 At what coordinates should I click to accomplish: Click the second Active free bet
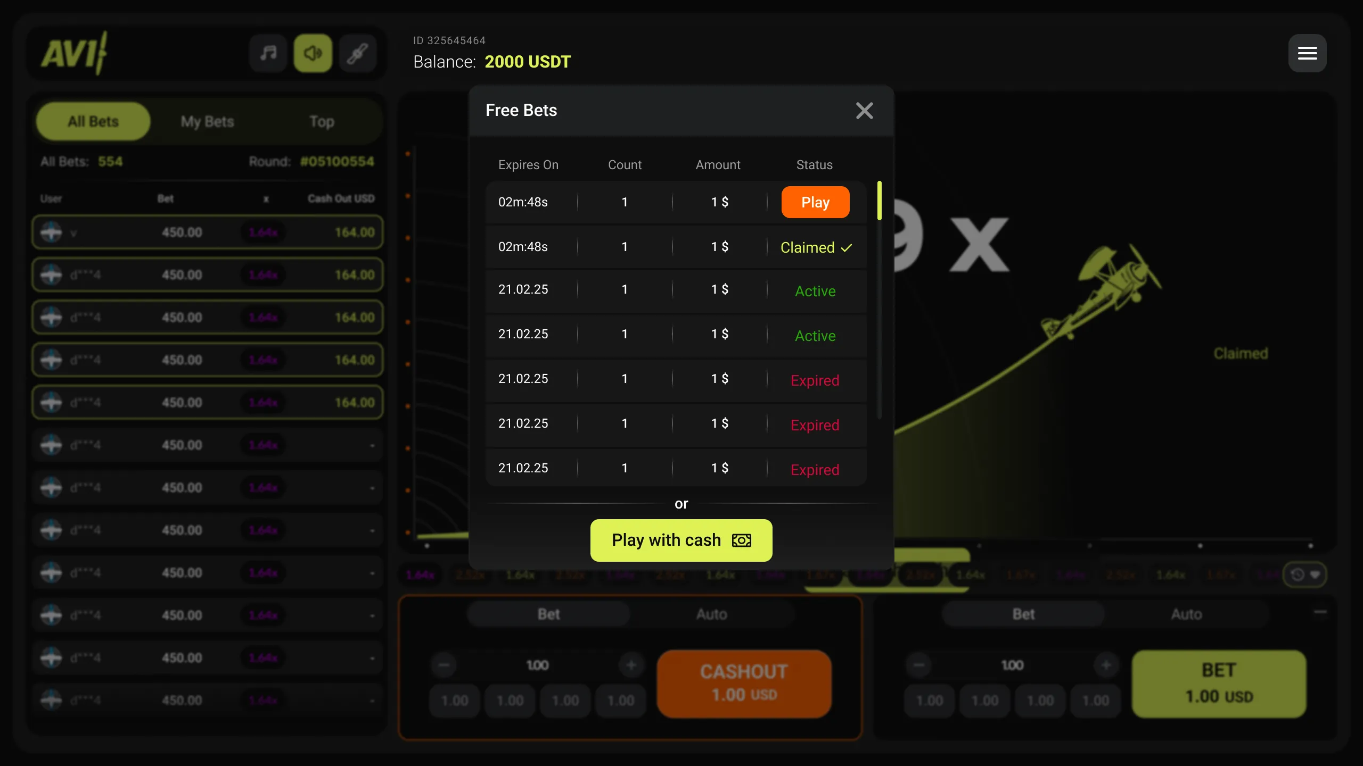click(676, 335)
